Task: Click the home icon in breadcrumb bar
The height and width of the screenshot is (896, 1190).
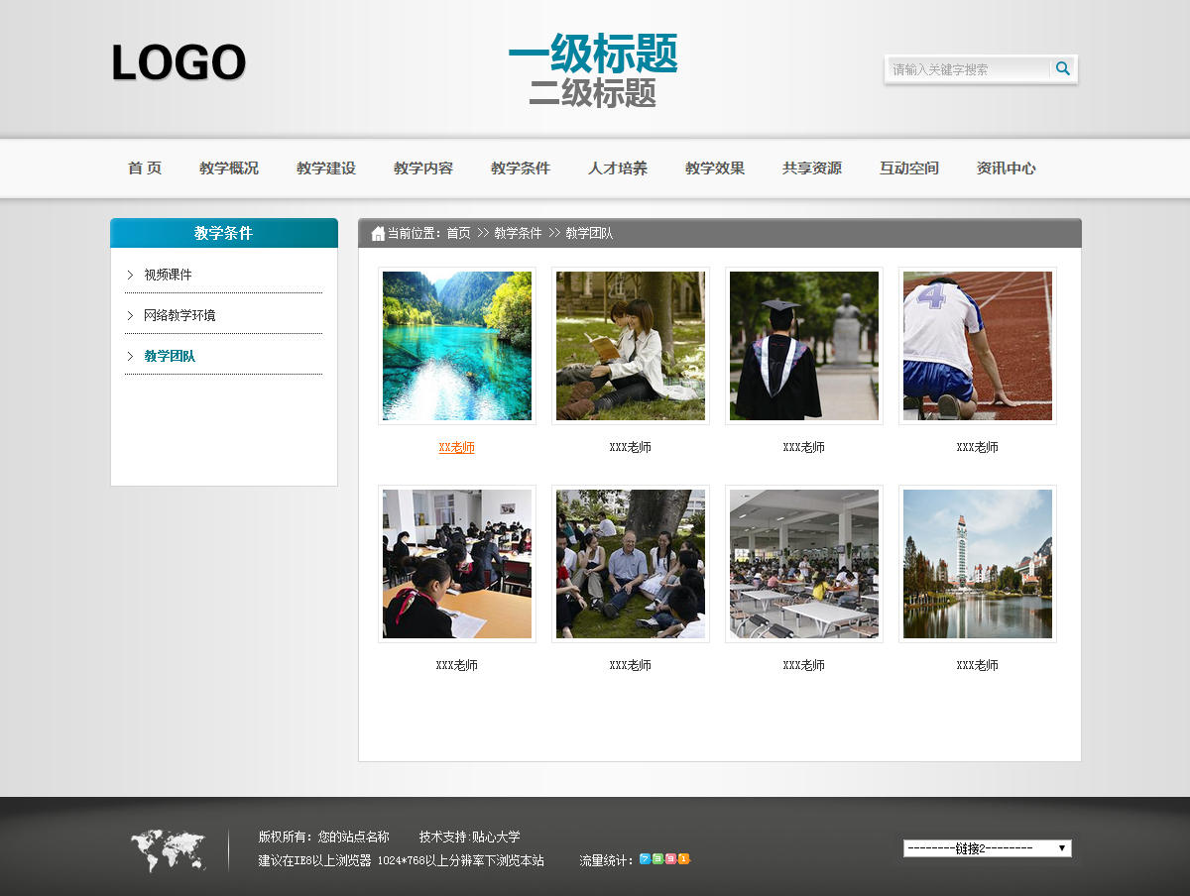Action: 378,234
